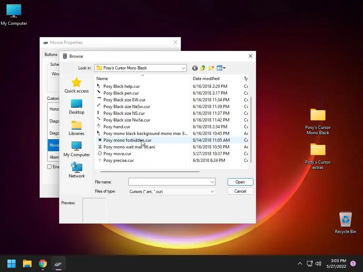The height and width of the screenshot is (272, 363).
Task: Select Posy's Cursor Mono Black desktop folder
Action: [x=318, y=122]
